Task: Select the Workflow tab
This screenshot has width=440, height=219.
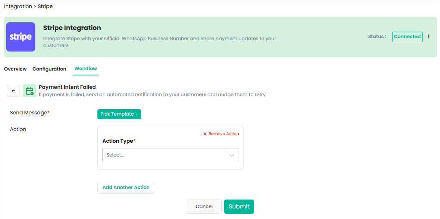Action: click(x=86, y=69)
